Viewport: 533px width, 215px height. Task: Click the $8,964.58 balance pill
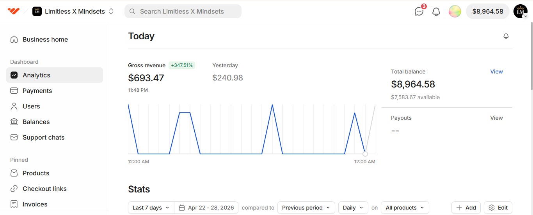click(x=488, y=11)
